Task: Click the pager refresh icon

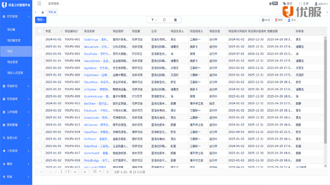Action: [x=108, y=172]
